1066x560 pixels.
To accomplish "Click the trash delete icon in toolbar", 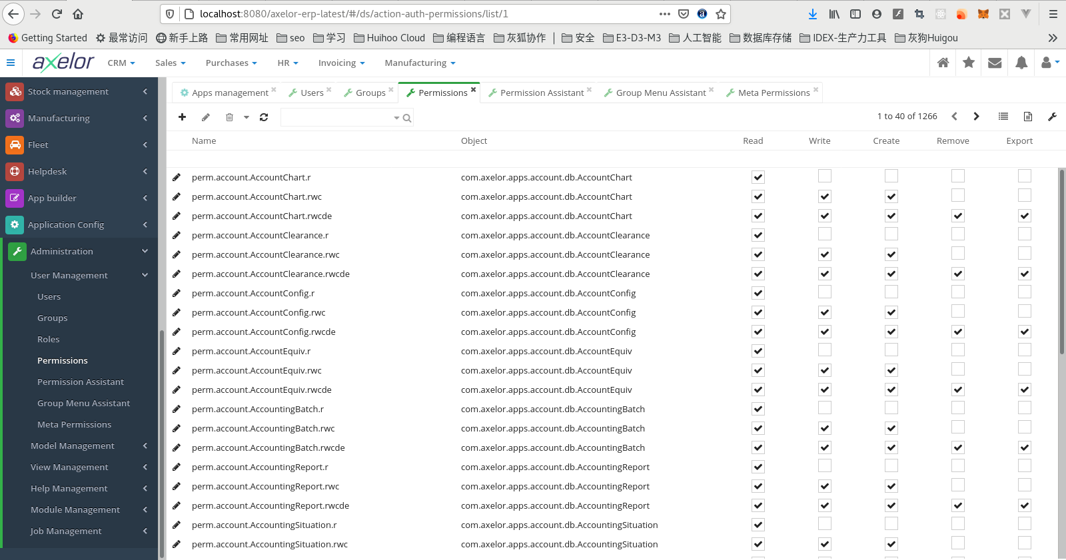I will tap(229, 117).
